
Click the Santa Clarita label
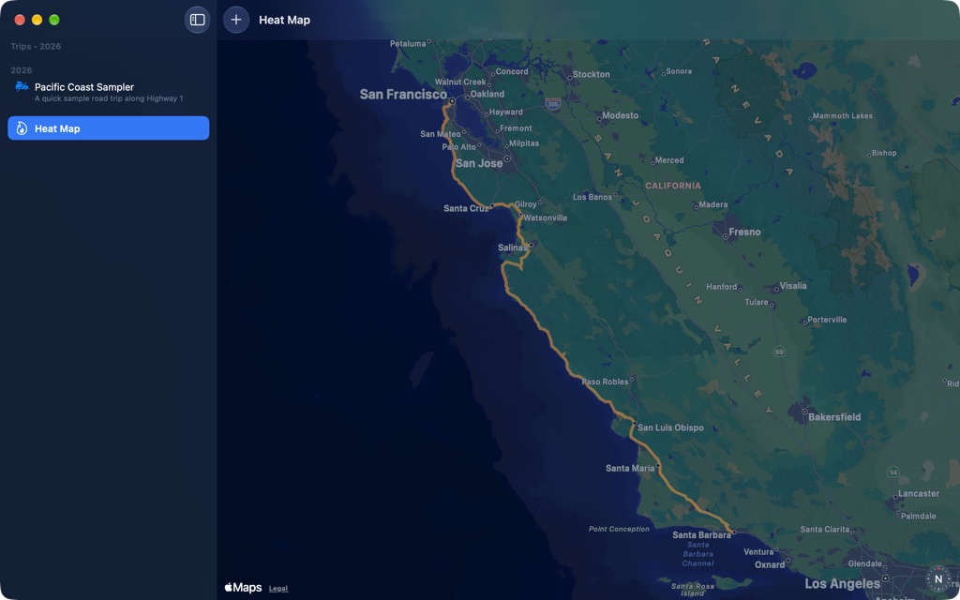[x=825, y=529]
